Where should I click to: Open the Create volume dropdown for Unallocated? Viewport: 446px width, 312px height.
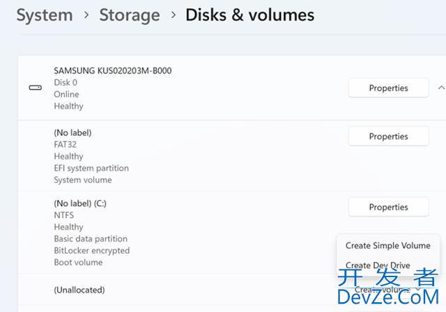point(388,290)
